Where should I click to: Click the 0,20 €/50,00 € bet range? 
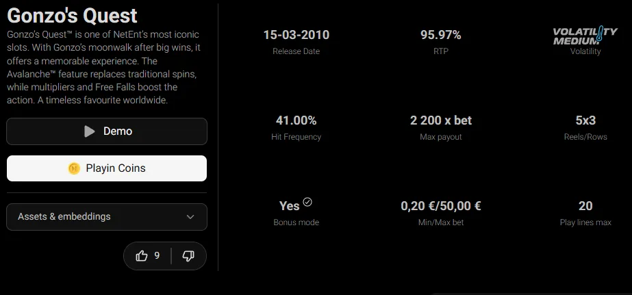pos(441,206)
